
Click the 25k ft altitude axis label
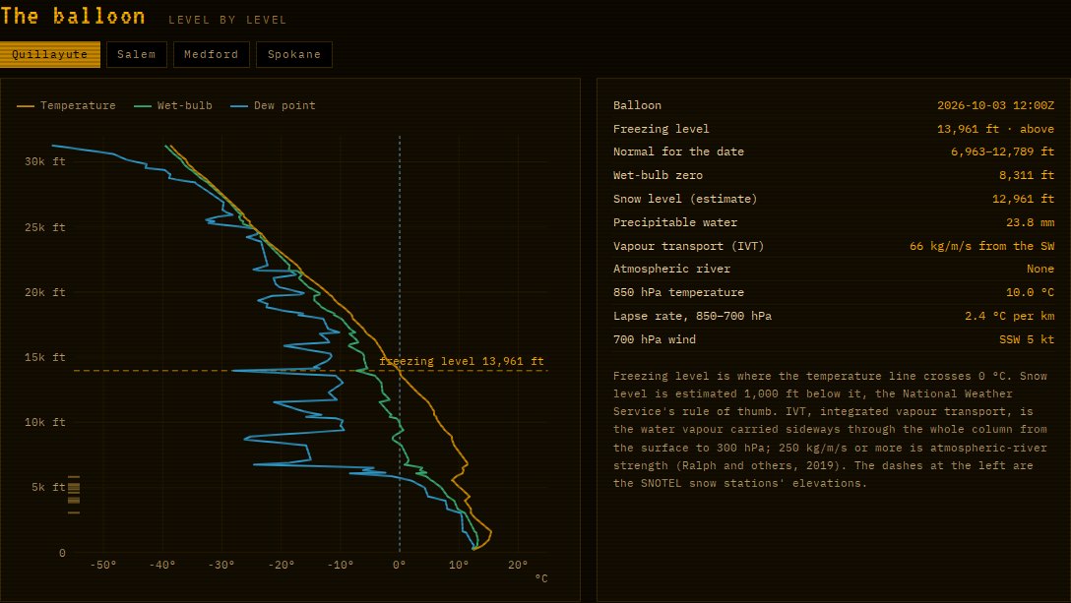[45, 227]
